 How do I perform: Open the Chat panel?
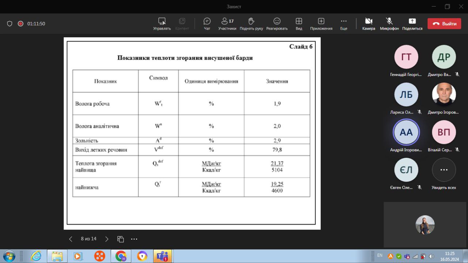(207, 23)
